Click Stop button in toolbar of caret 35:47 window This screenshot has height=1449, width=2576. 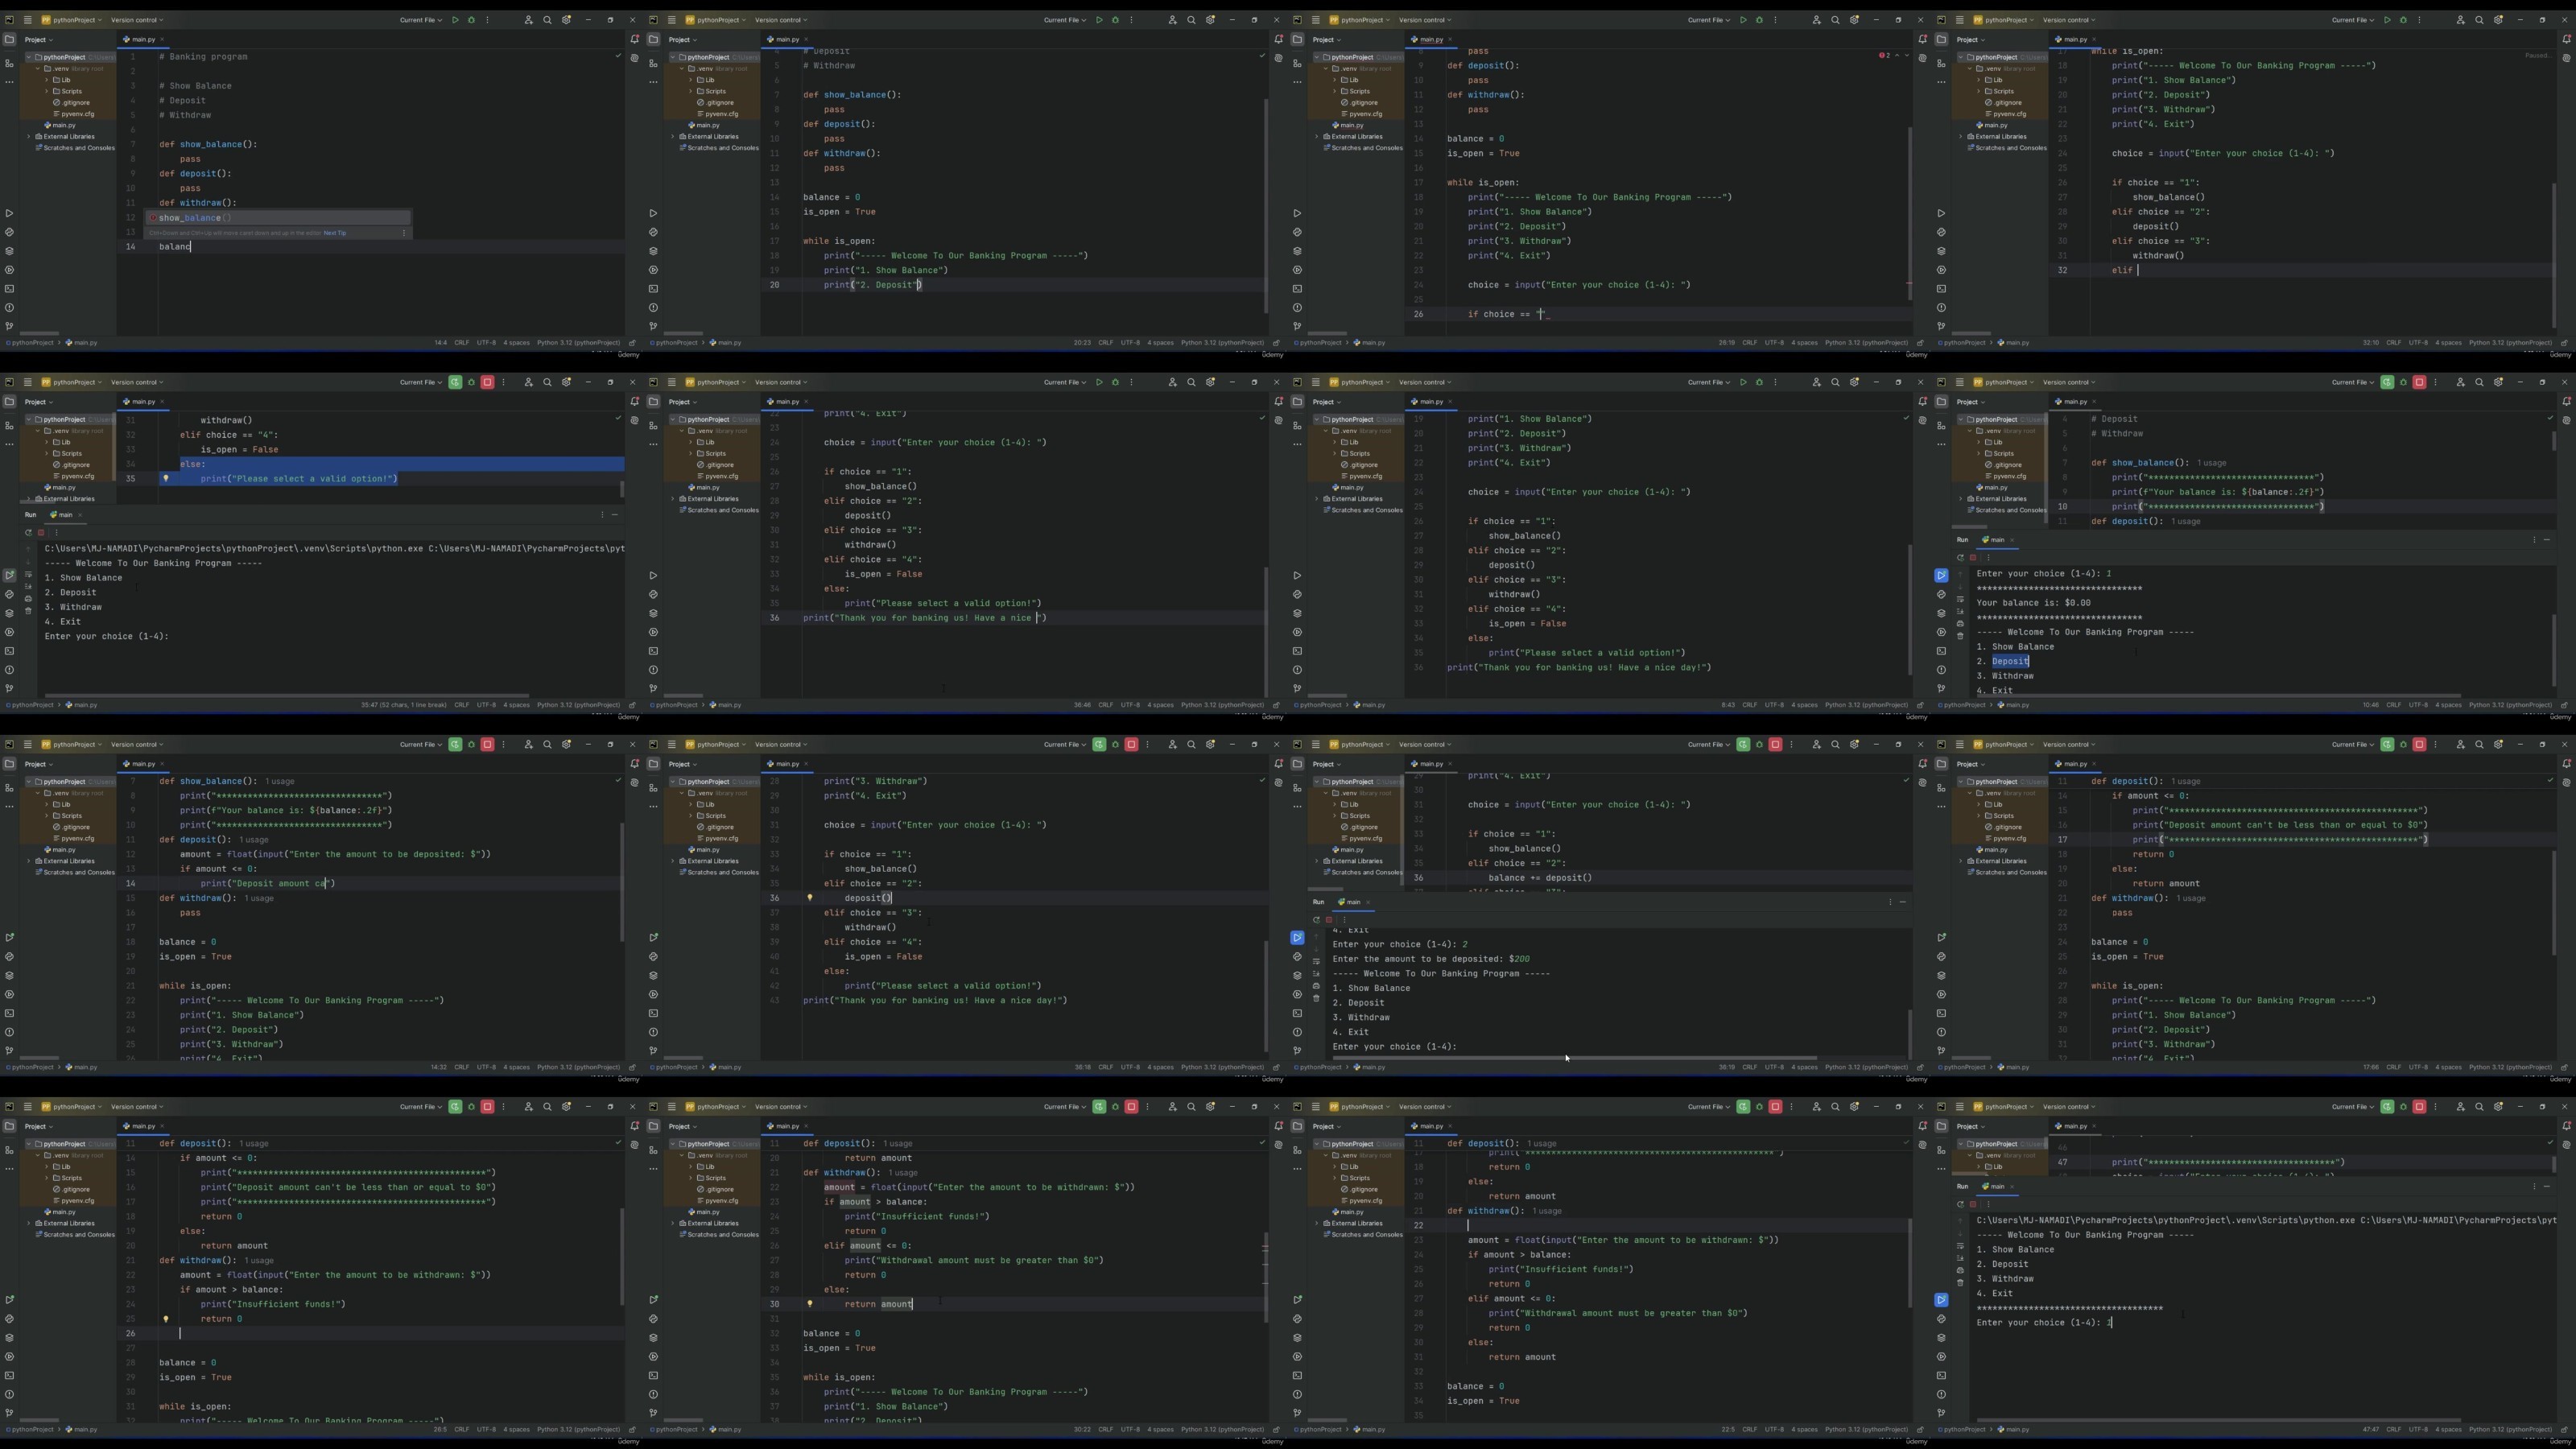488,382
